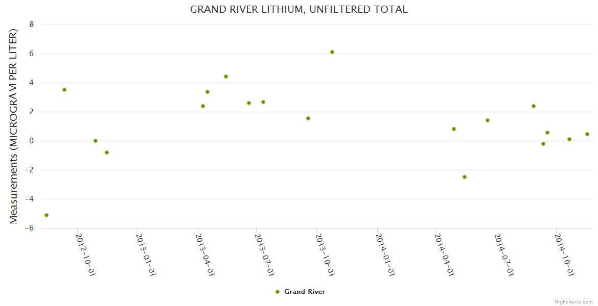598x306 pixels.
Task: Click the data point near -2.5 in 2014
Action: point(465,177)
